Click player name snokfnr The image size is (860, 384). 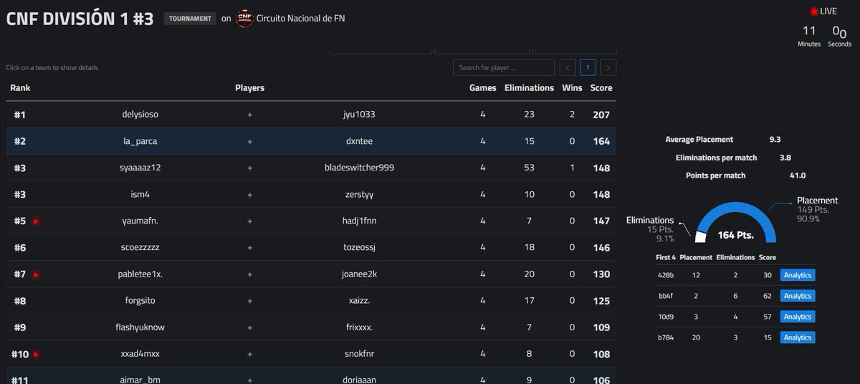359,353
